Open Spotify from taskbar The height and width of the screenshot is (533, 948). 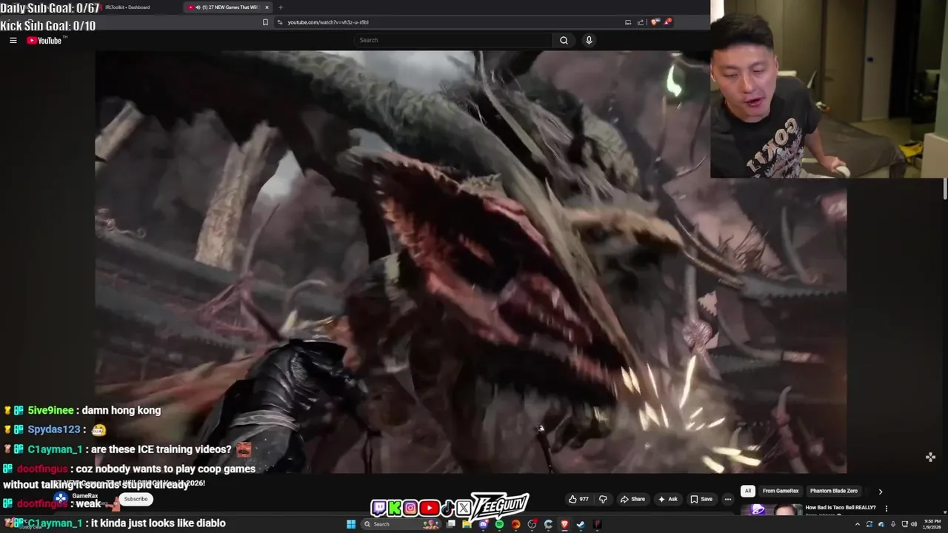[x=499, y=524]
